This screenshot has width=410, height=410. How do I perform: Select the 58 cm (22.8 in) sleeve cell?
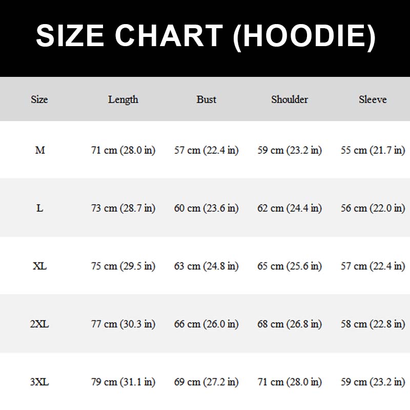(373, 324)
